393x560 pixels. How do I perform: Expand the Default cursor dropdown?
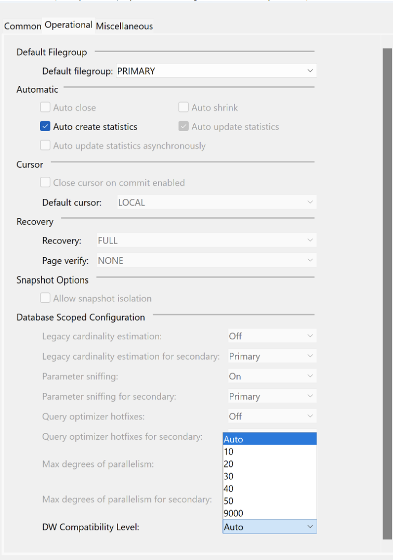click(216, 202)
